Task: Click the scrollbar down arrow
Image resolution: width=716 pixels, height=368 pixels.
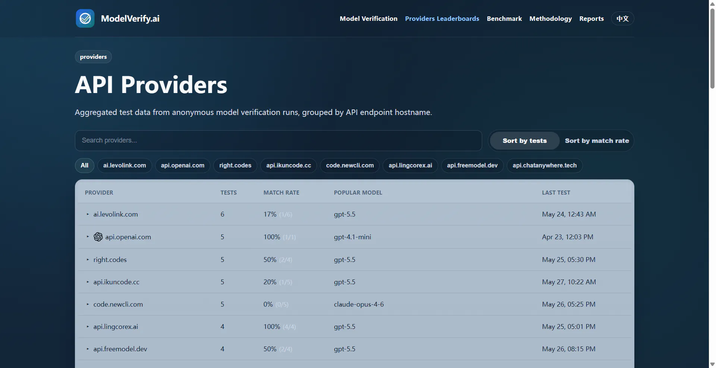Action: coord(712,364)
